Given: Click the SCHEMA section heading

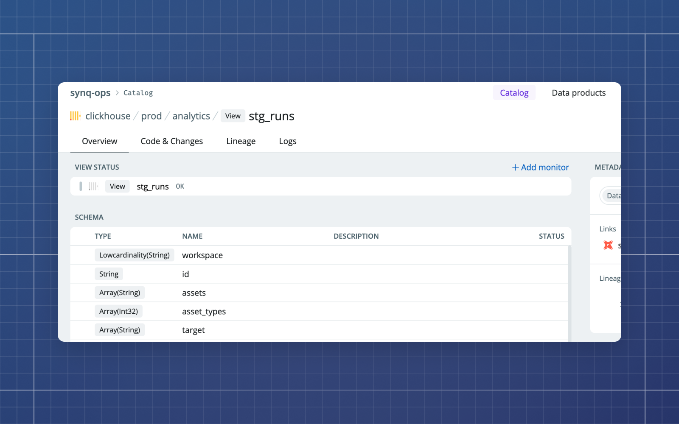Looking at the screenshot, I should pyautogui.click(x=89, y=217).
